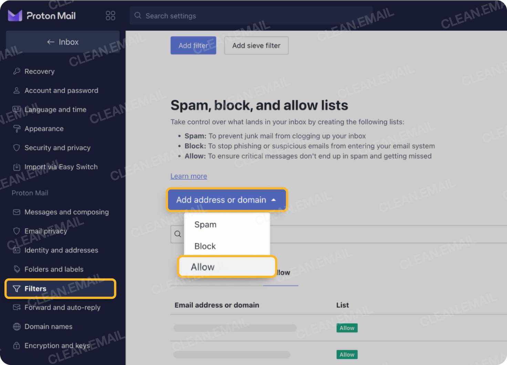Click the Appearance paintbrush icon
Viewport: 507px width, 365px height.
pos(17,128)
